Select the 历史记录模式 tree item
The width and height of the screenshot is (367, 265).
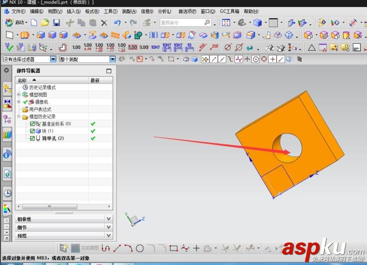42,88
